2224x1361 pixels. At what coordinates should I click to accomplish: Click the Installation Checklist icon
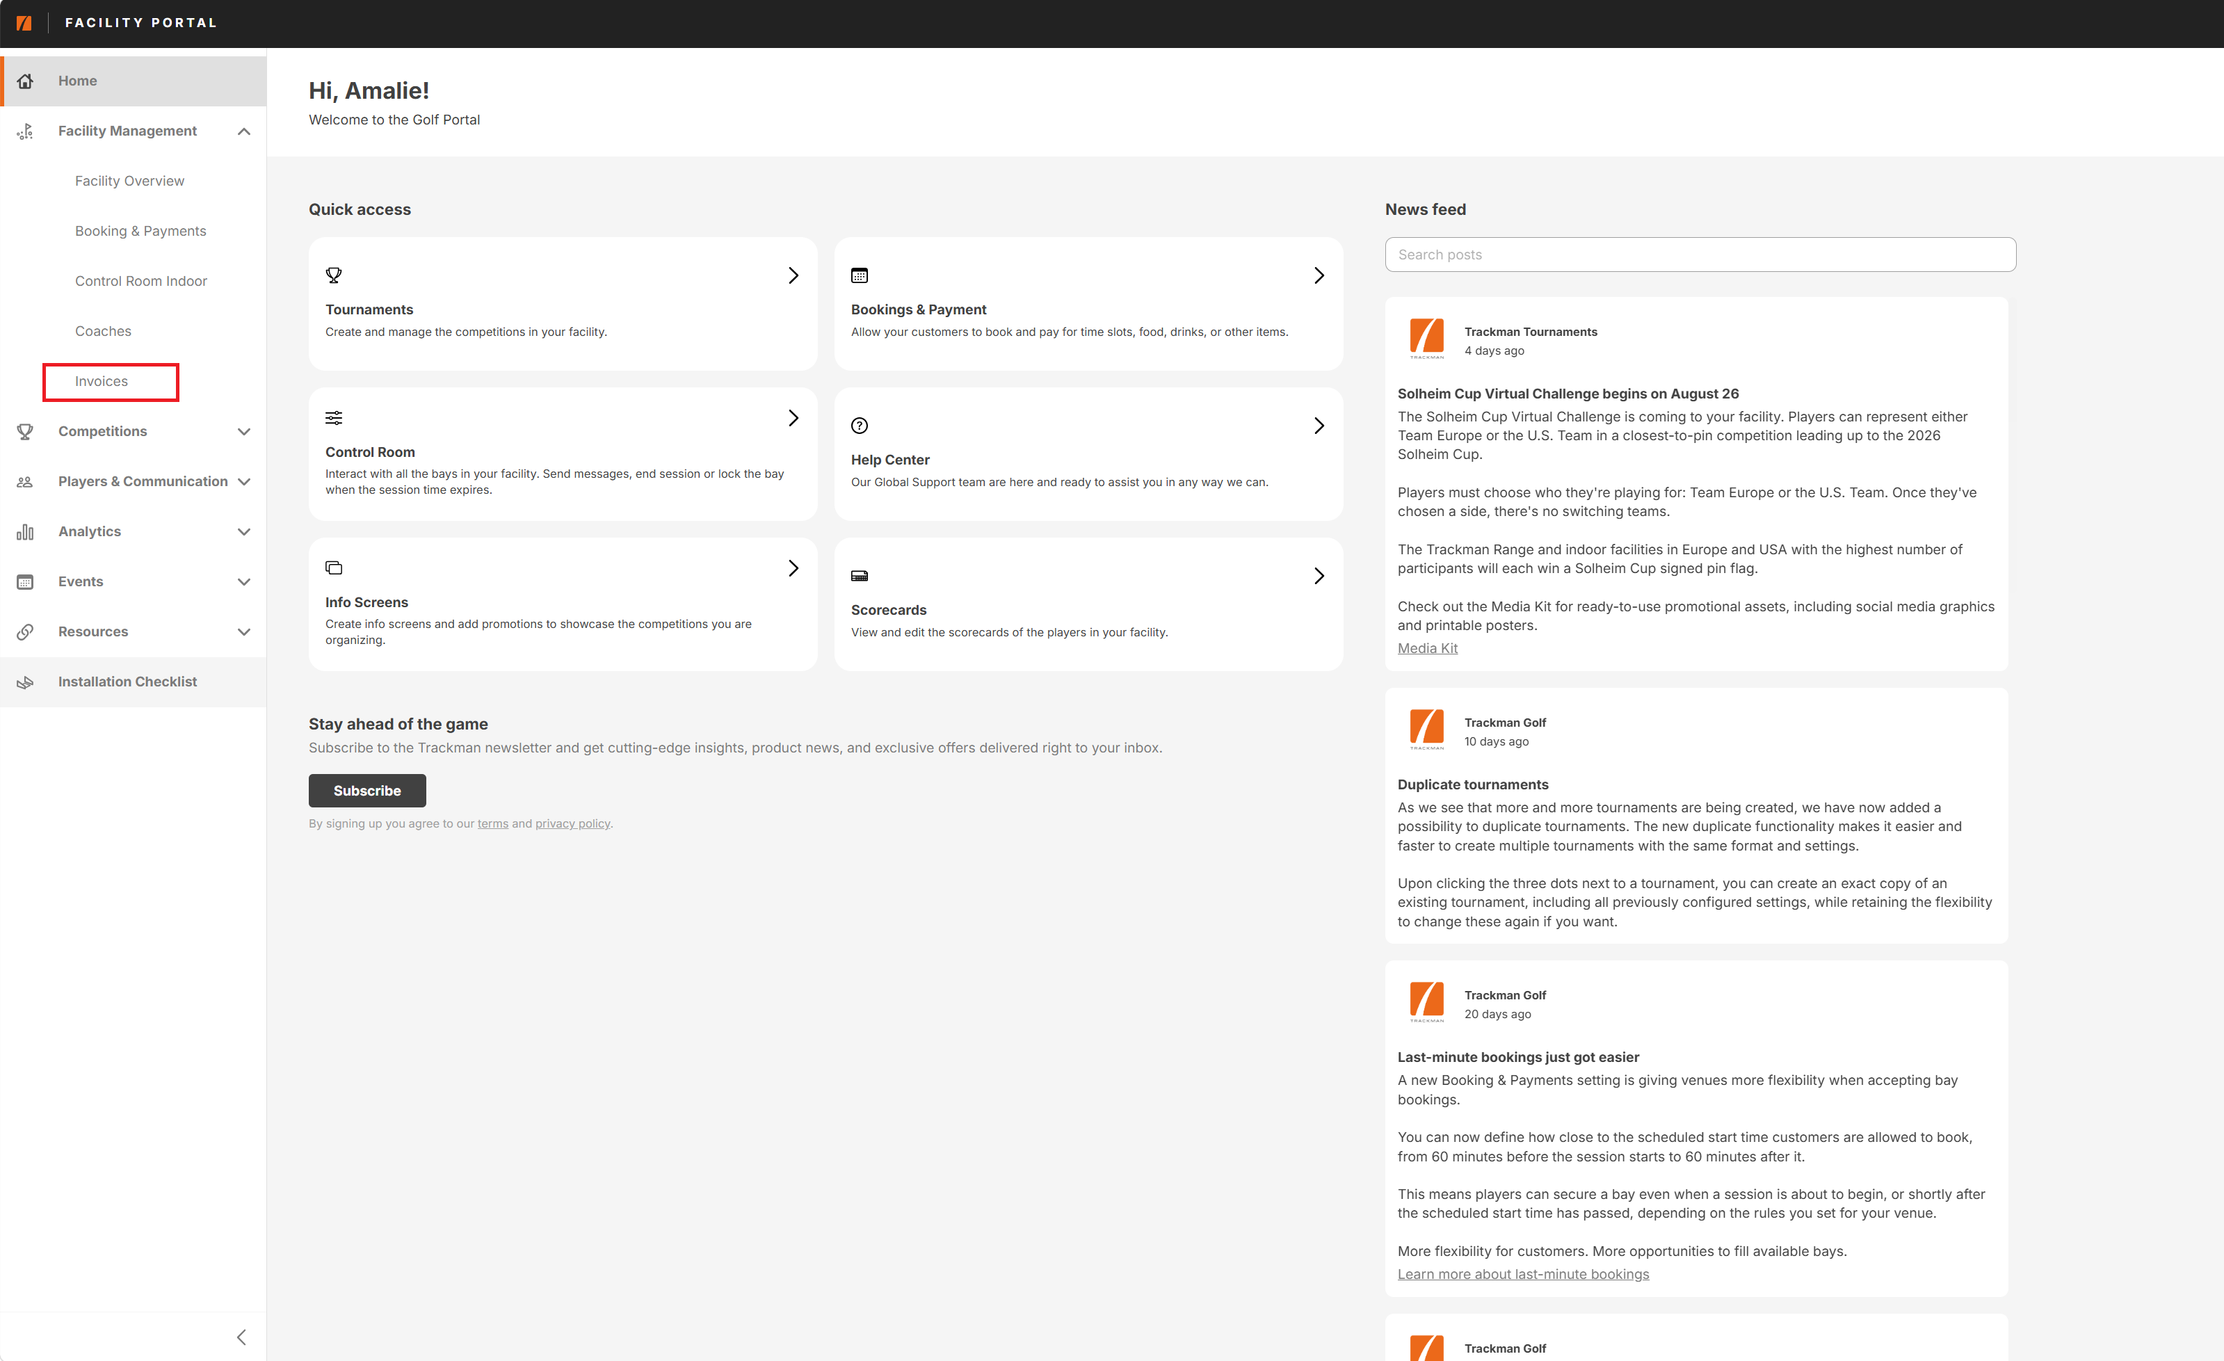tap(25, 682)
